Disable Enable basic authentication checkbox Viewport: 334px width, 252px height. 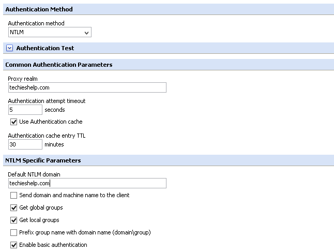click(x=13, y=245)
